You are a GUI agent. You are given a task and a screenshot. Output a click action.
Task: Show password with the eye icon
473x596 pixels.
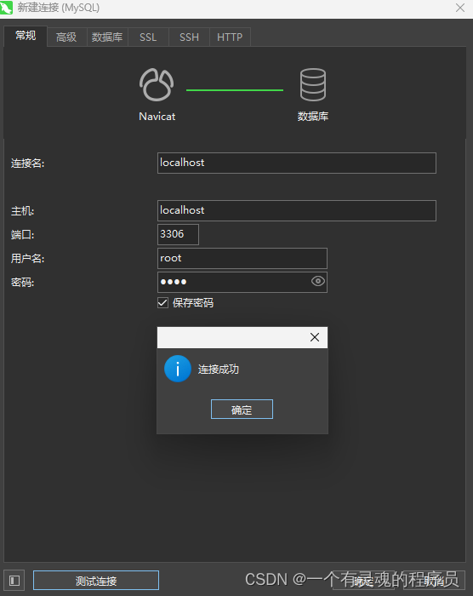[x=318, y=281]
